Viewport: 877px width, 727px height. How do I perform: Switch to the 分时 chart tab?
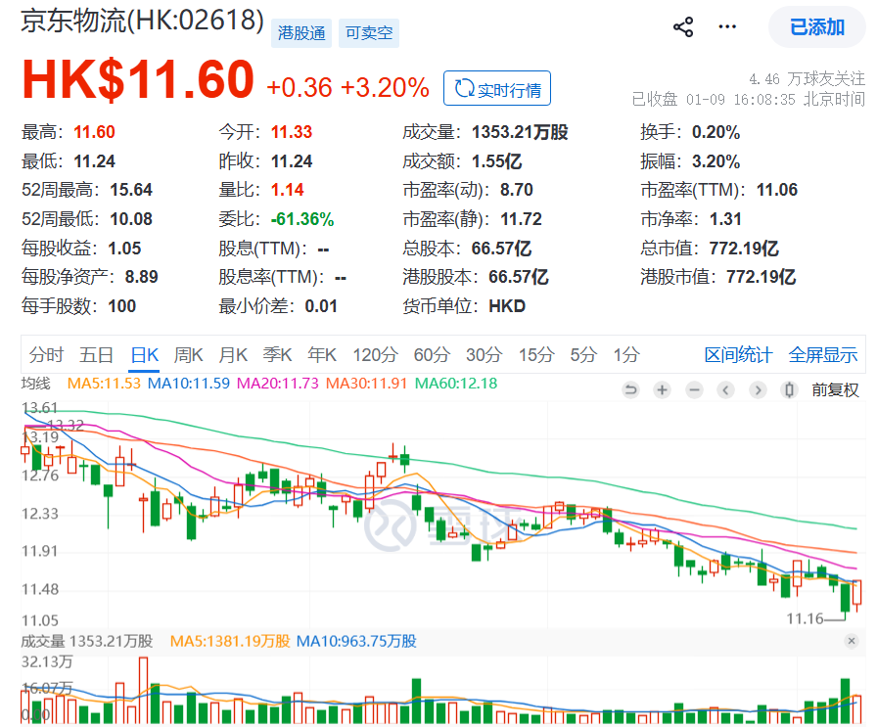[46, 354]
